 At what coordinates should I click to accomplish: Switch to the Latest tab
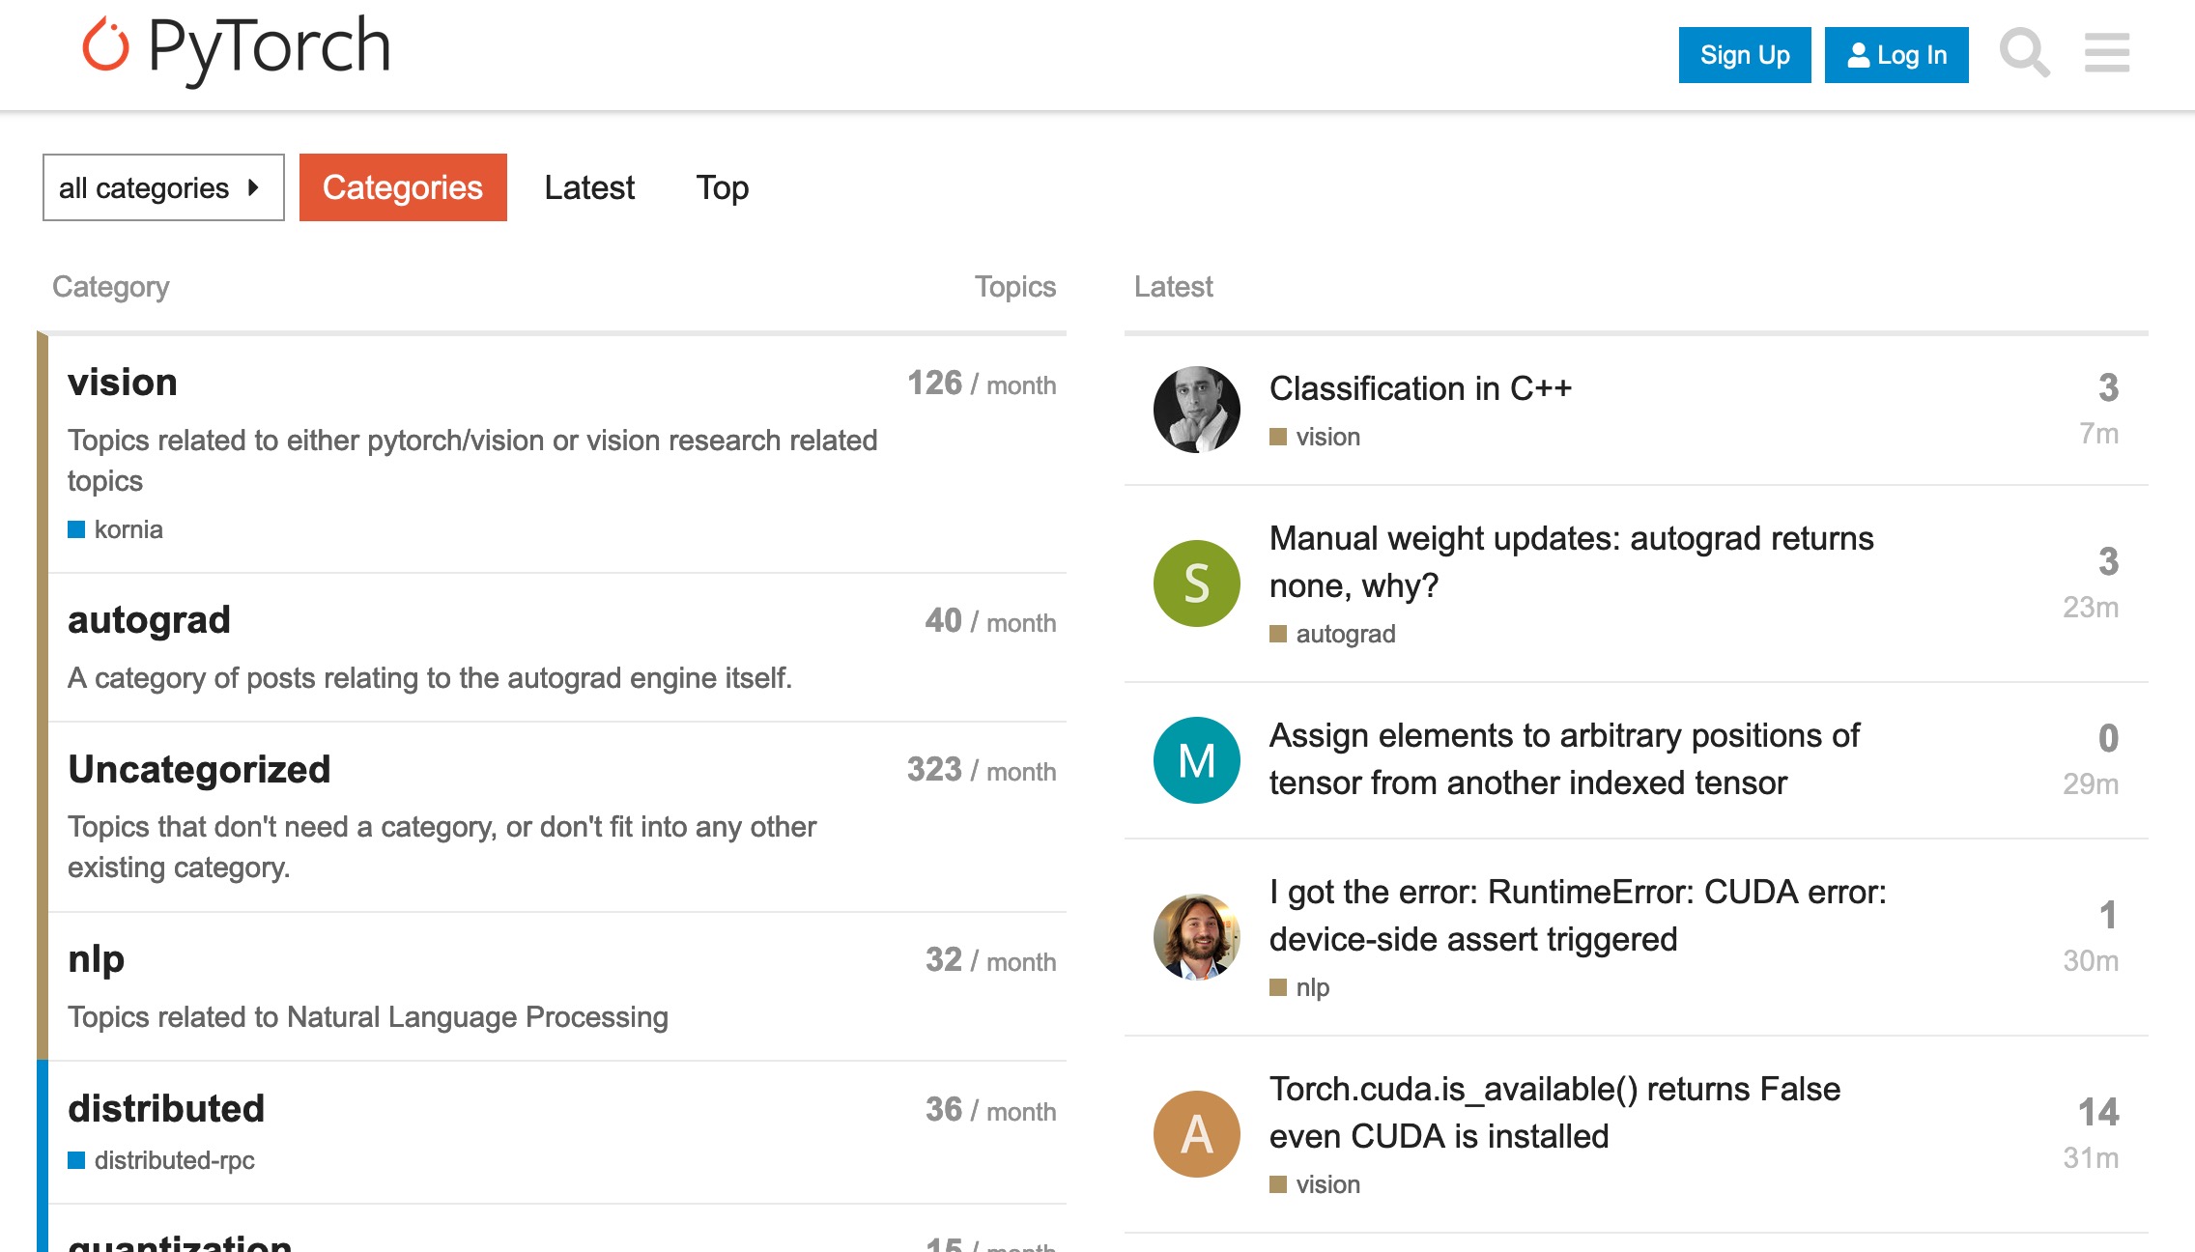[x=589, y=187]
